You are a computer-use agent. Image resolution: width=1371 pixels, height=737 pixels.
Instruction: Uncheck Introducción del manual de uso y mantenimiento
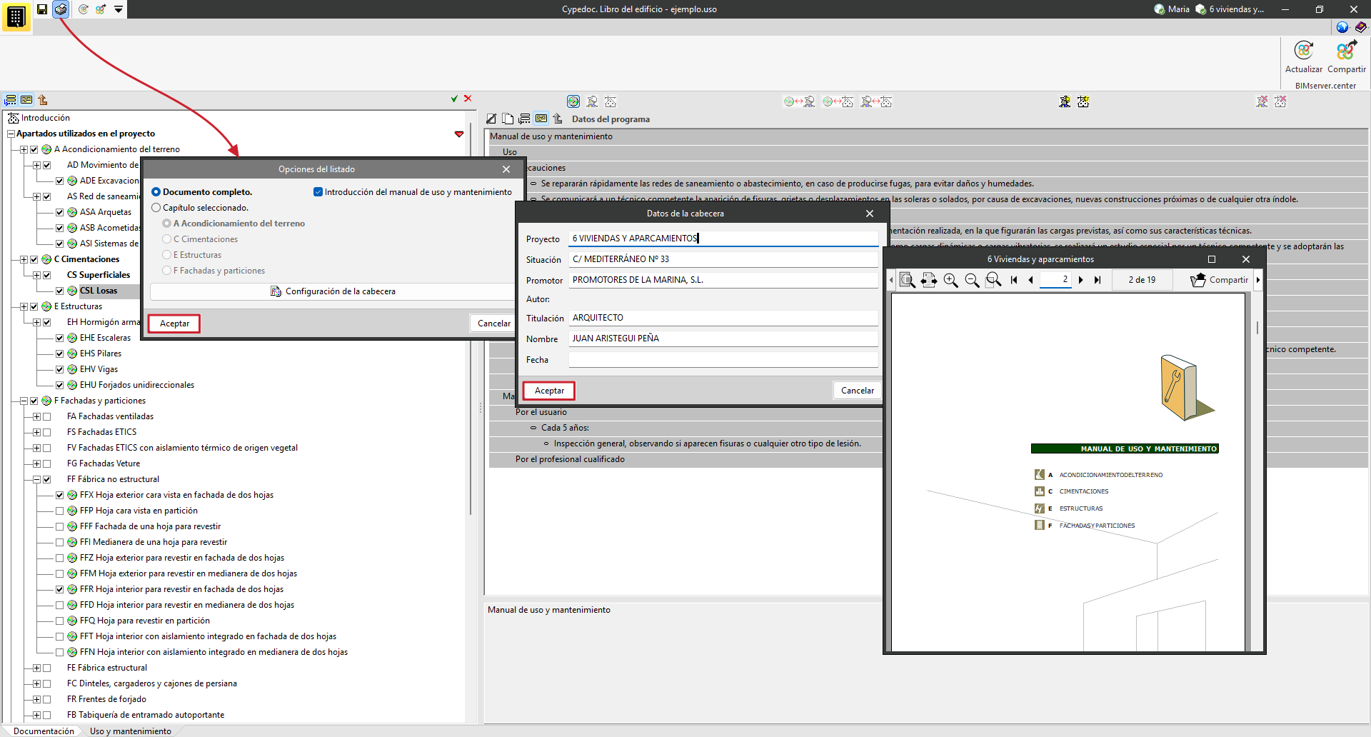(x=318, y=192)
